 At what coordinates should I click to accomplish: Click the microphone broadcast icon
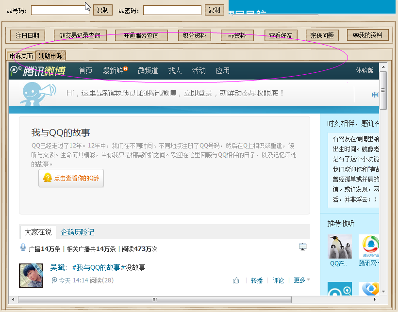pos(23,247)
